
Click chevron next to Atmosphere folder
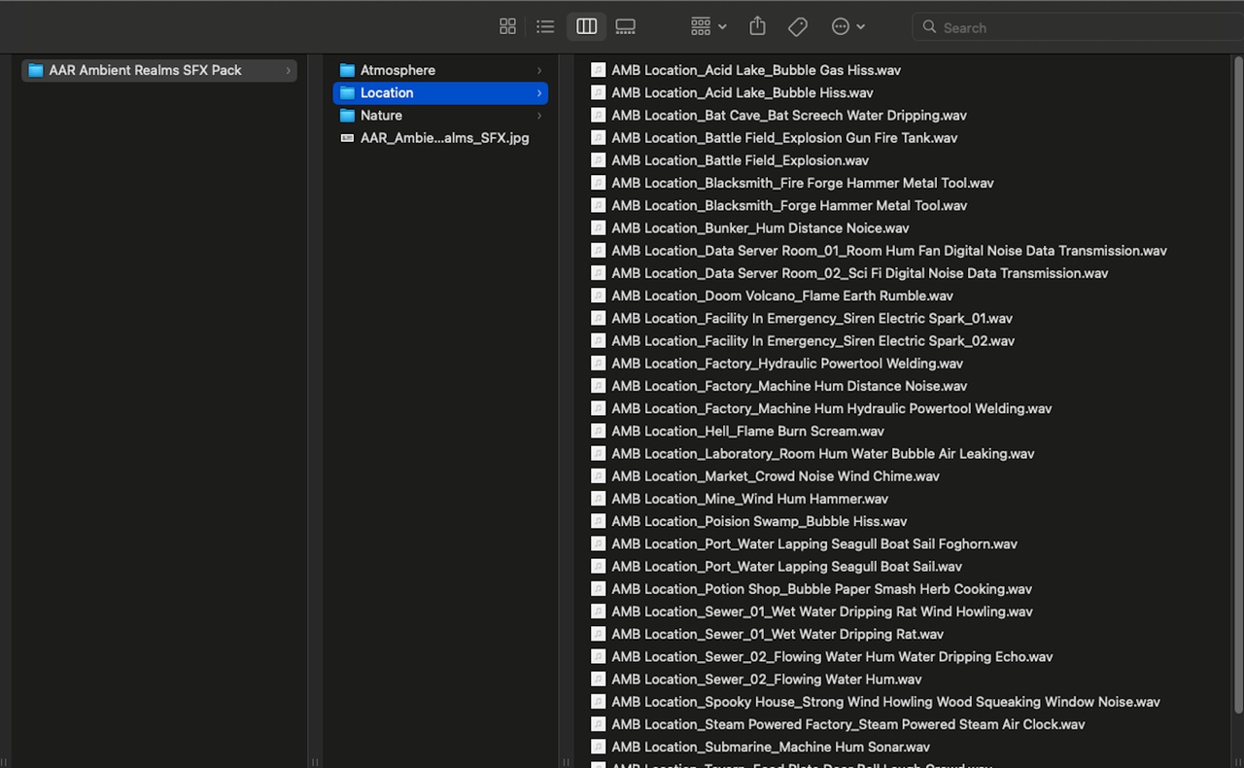539,70
